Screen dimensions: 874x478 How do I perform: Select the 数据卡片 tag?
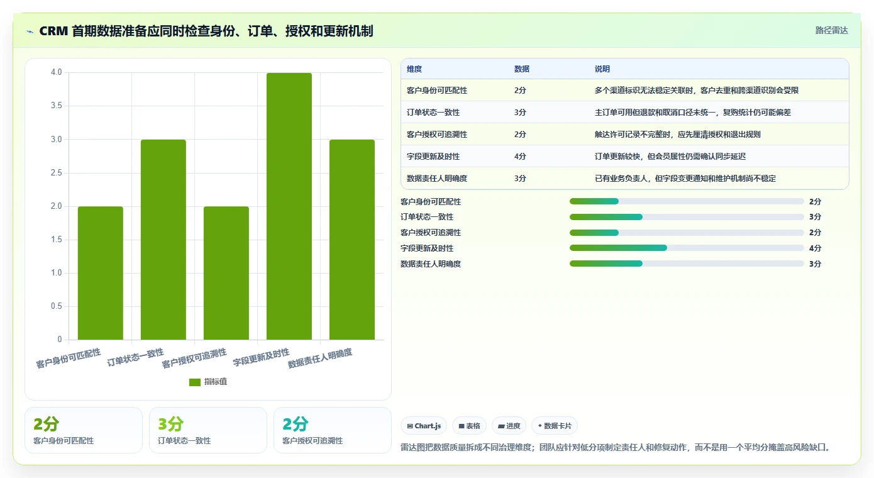click(x=555, y=426)
